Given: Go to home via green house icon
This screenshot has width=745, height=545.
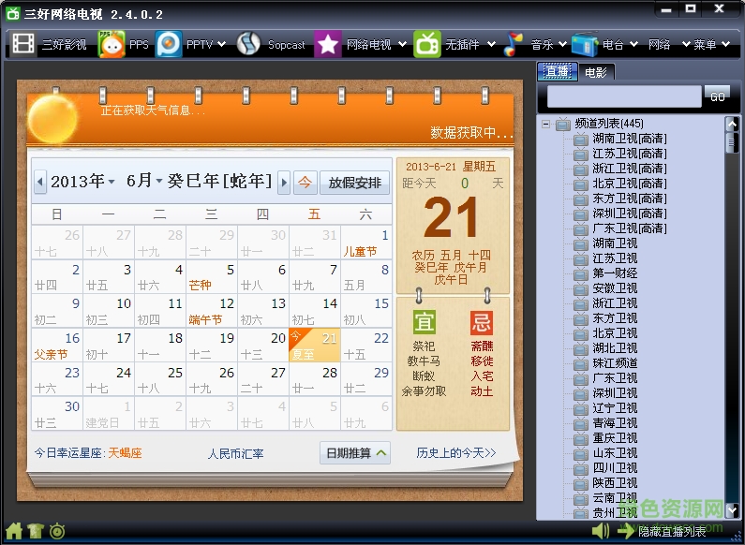Looking at the screenshot, I should tap(14, 531).
